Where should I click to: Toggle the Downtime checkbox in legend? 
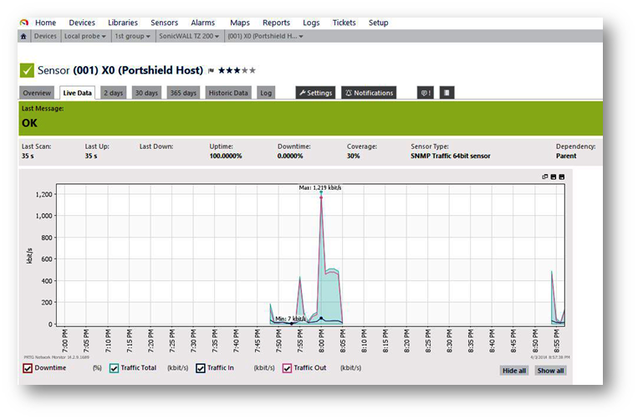coord(28,368)
